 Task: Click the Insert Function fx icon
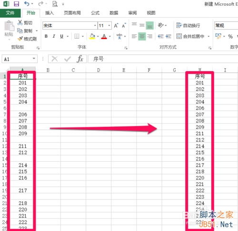(80, 59)
